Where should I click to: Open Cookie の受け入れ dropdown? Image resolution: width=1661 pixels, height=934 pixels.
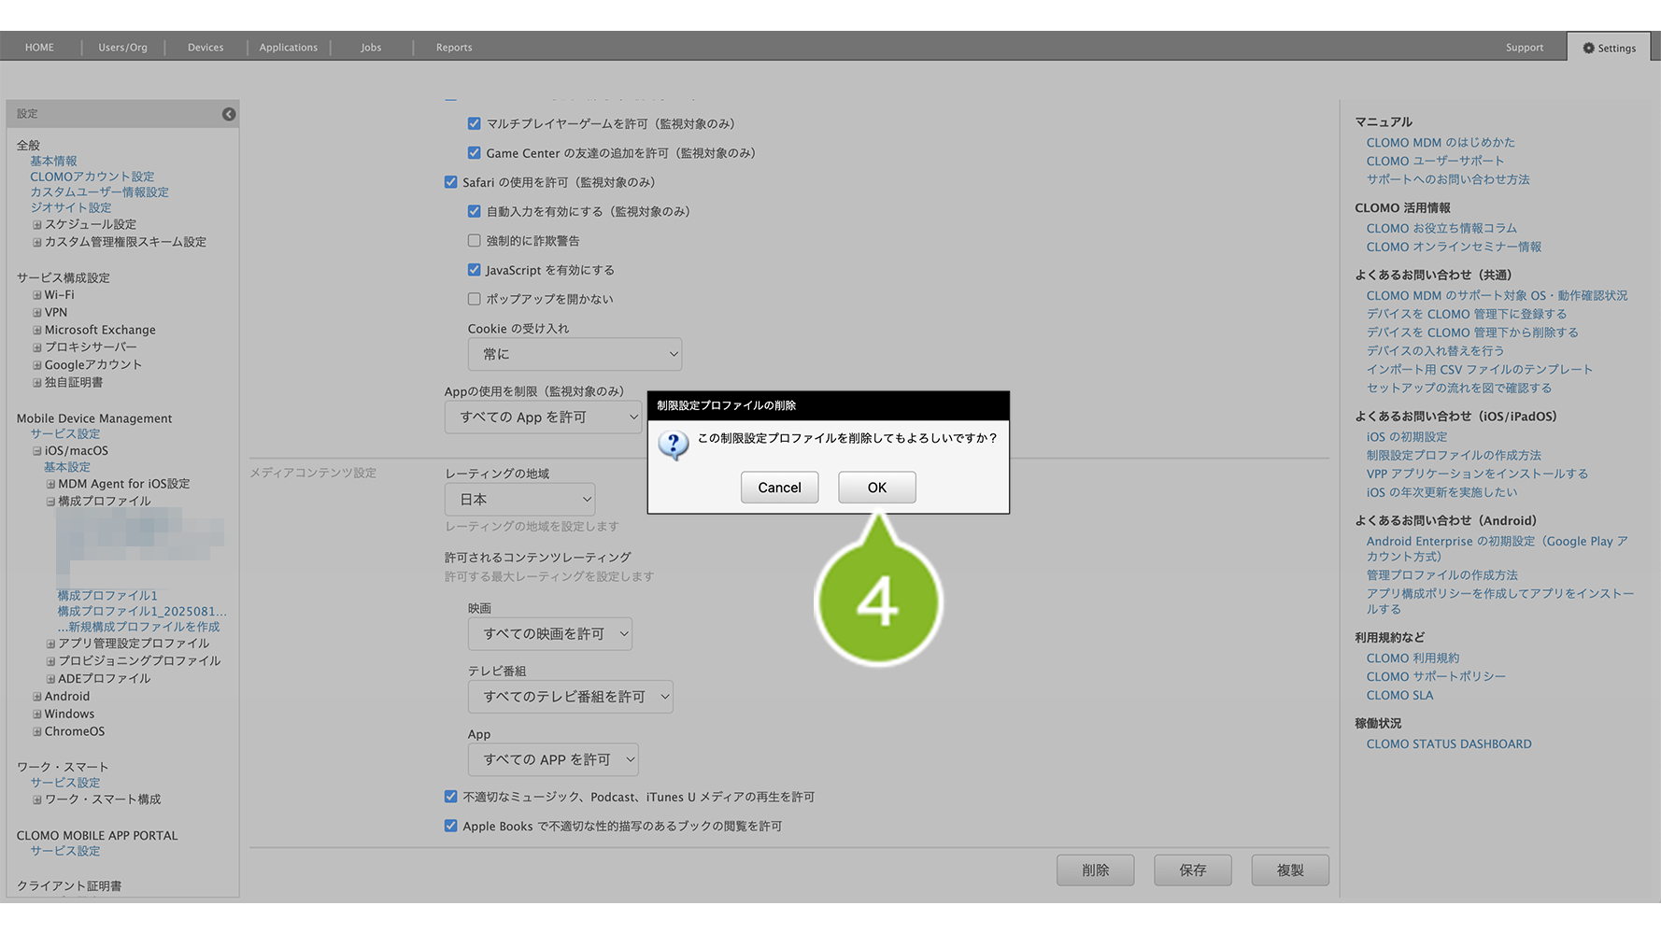[x=575, y=355]
